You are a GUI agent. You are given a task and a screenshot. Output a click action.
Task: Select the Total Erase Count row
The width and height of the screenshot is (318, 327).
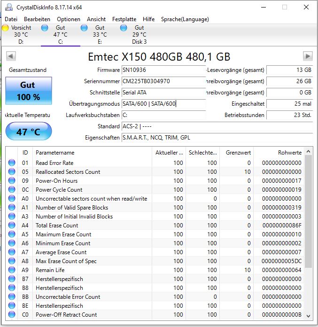155,225
